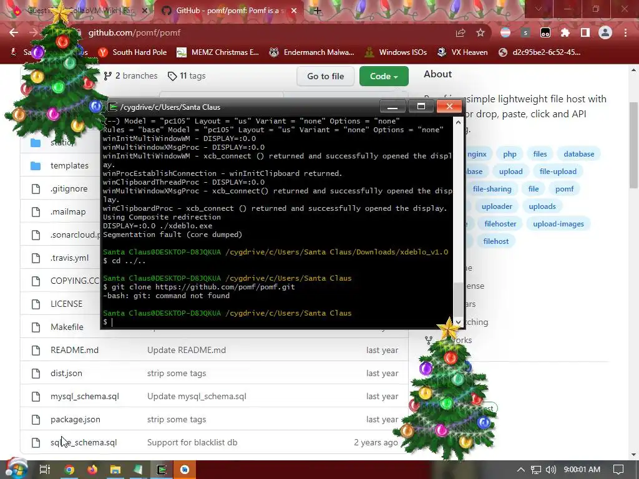Click the file icon beside README.md
The width and height of the screenshot is (639, 479).
(x=36, y=351)
